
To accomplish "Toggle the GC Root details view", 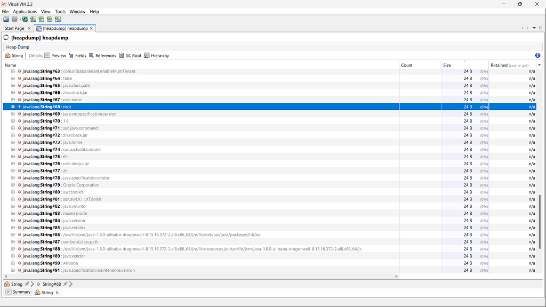I will point(130,55).
